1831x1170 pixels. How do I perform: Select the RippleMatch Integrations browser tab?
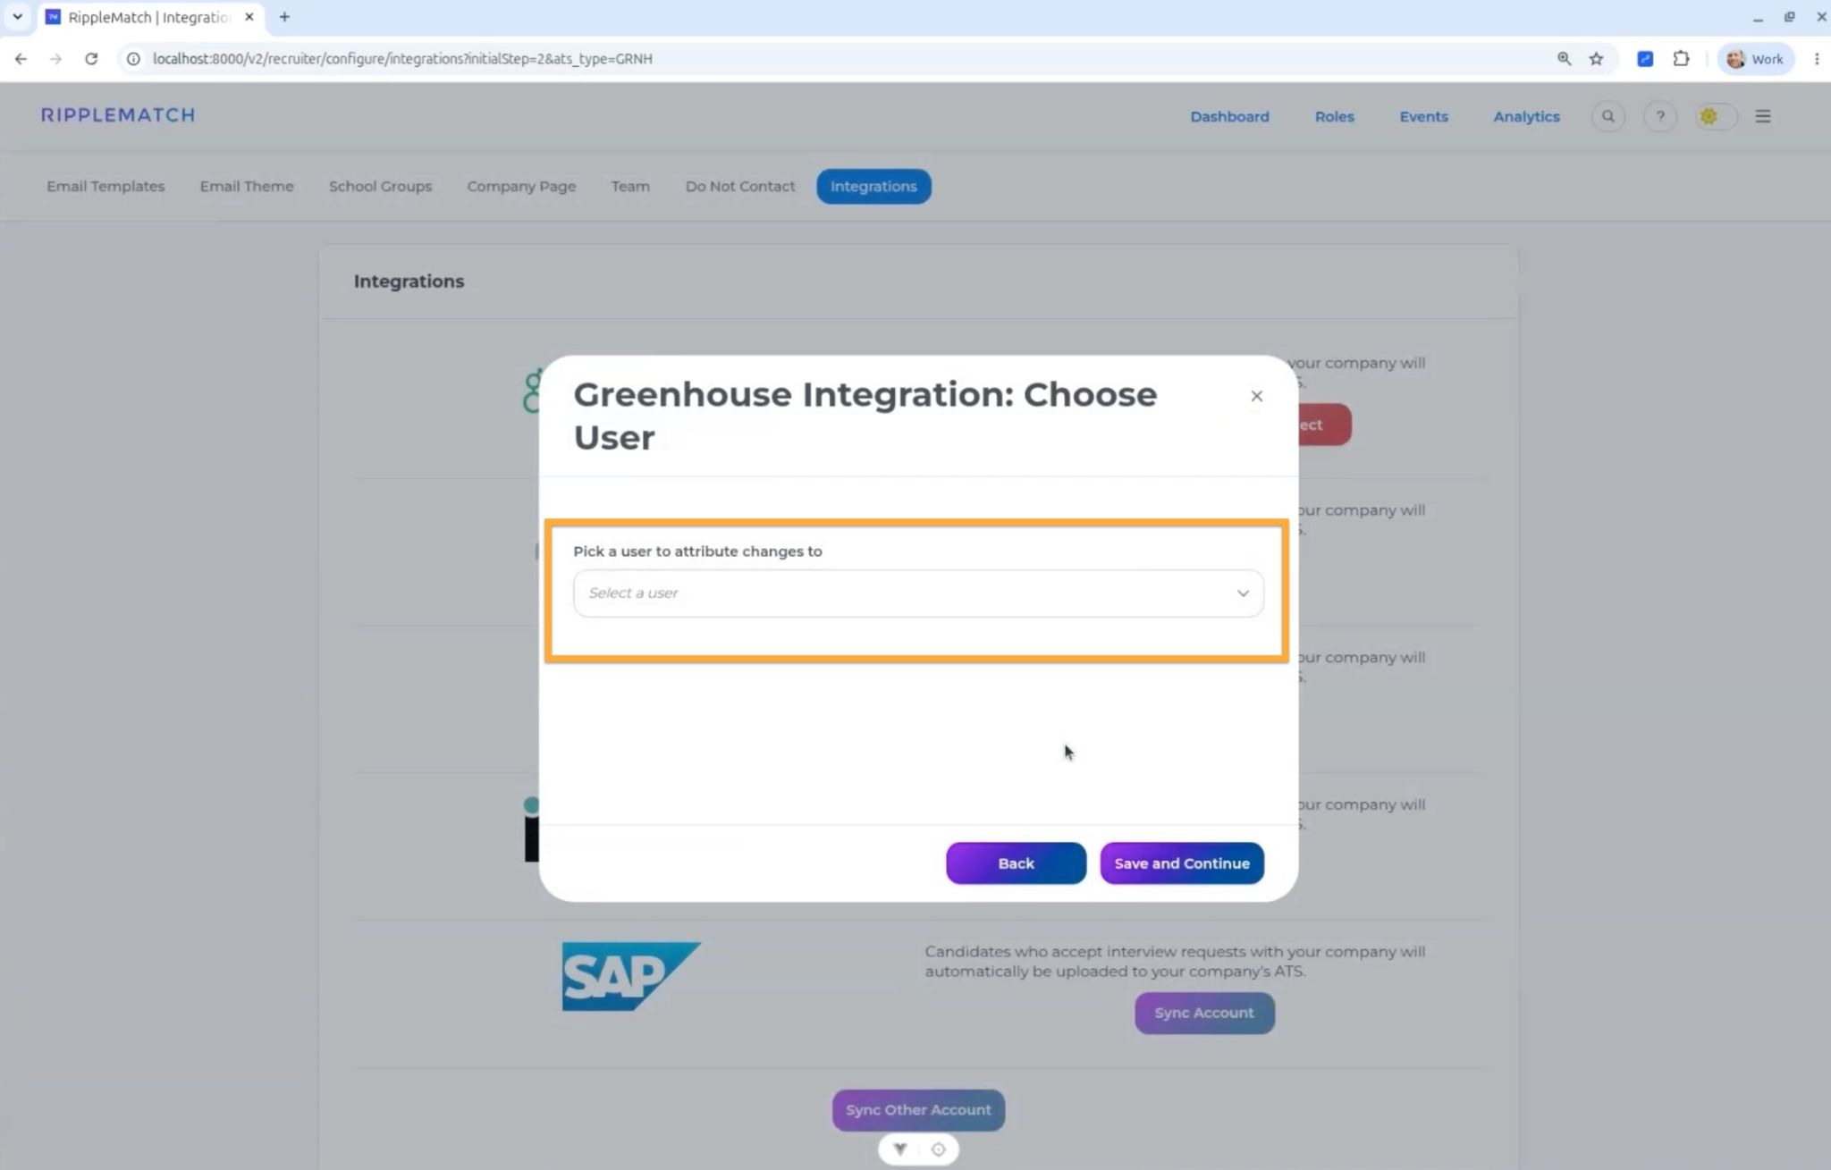(150, 17)
